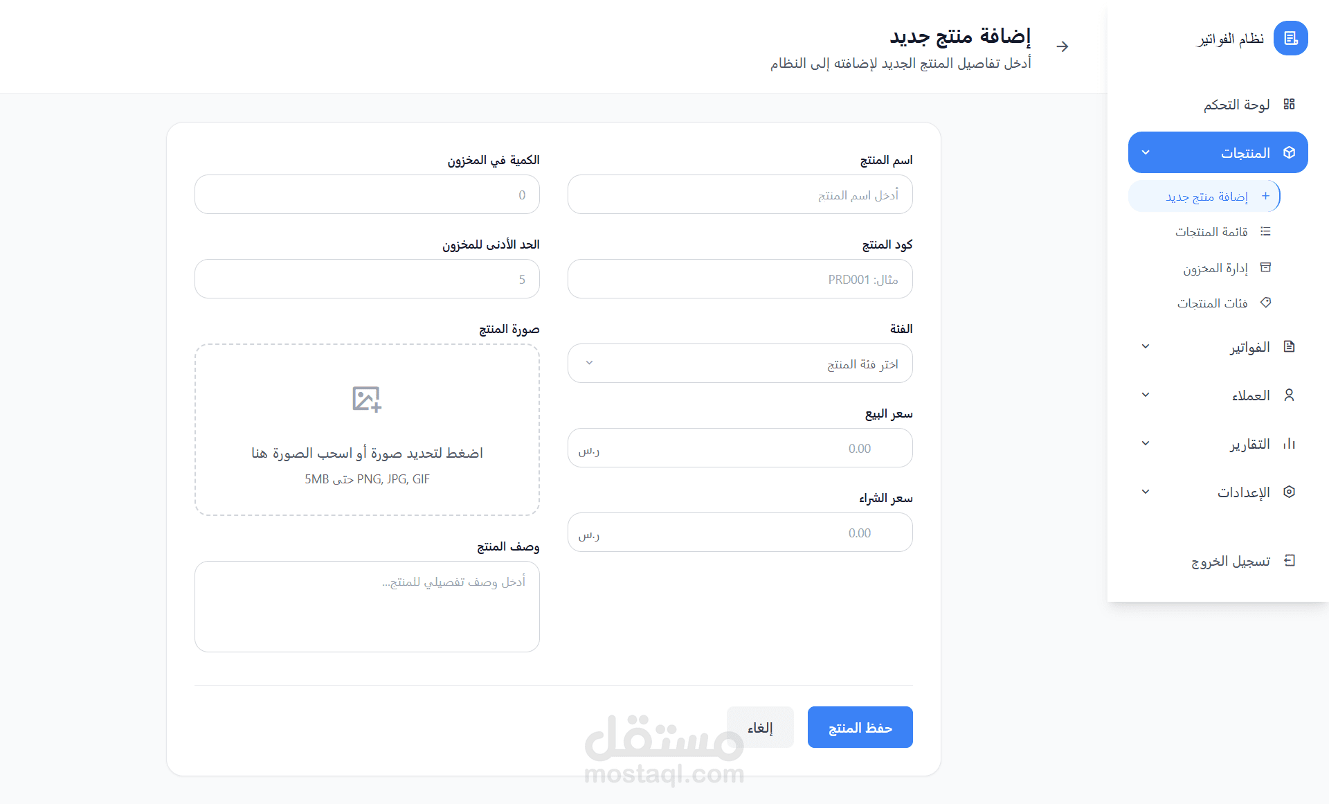Click the logout icon in sidebar
The width and height of the screenshot is (1329, 804).
pos(1289,560)
